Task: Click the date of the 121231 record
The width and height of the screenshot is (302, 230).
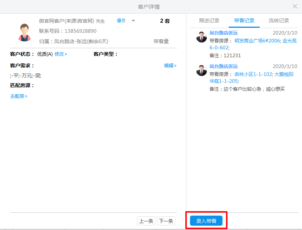Action: point(285,33)
